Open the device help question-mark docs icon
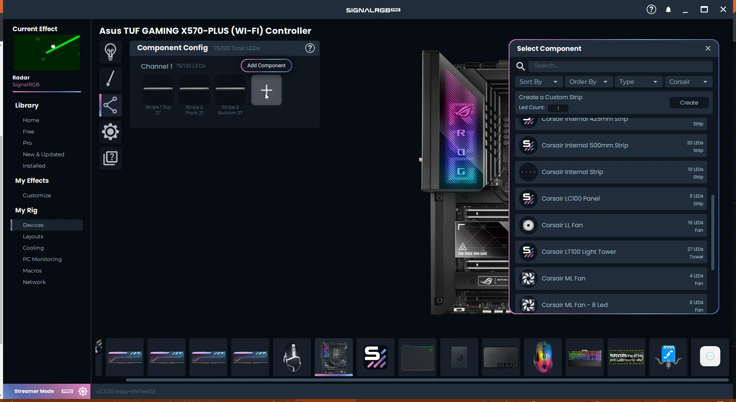The height and width of the screenshot is (402, 736). [110, 158]
